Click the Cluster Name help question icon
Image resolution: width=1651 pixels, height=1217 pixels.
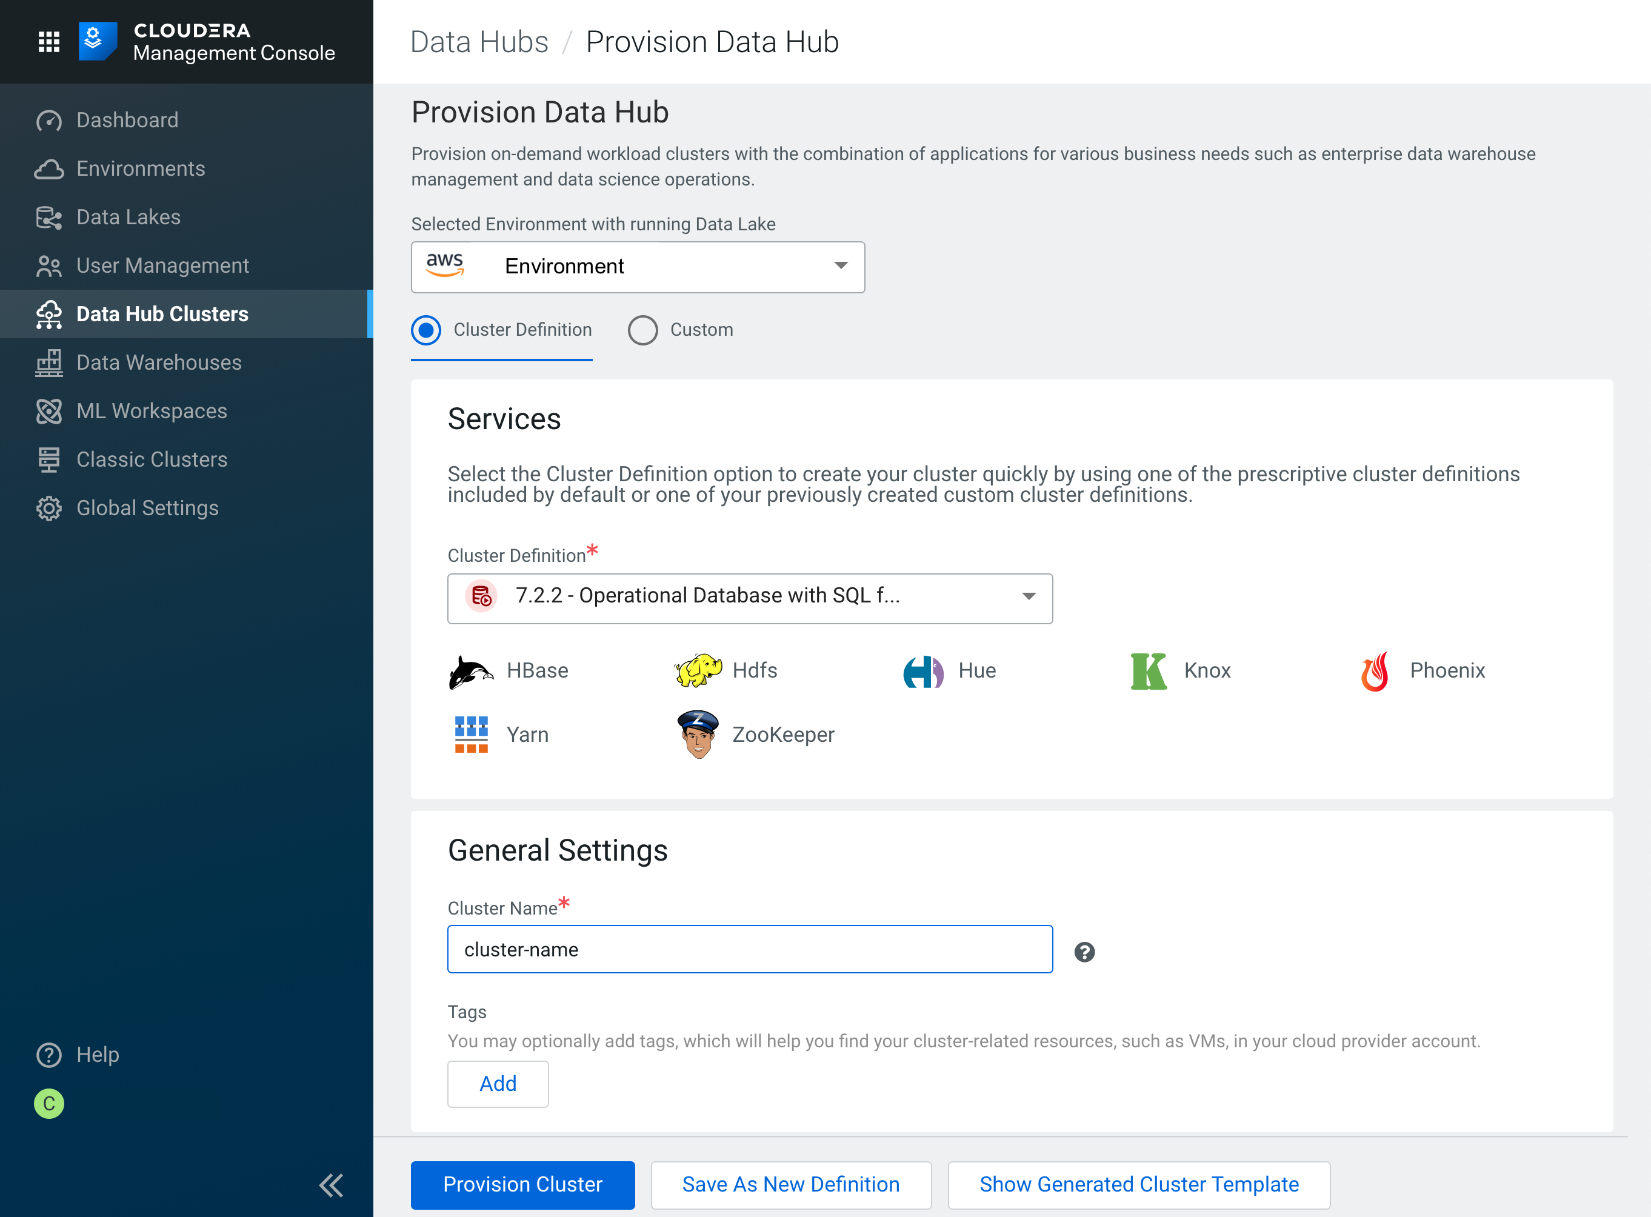tap(1084, 952)
